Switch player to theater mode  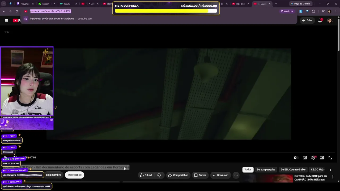point(322,158)
